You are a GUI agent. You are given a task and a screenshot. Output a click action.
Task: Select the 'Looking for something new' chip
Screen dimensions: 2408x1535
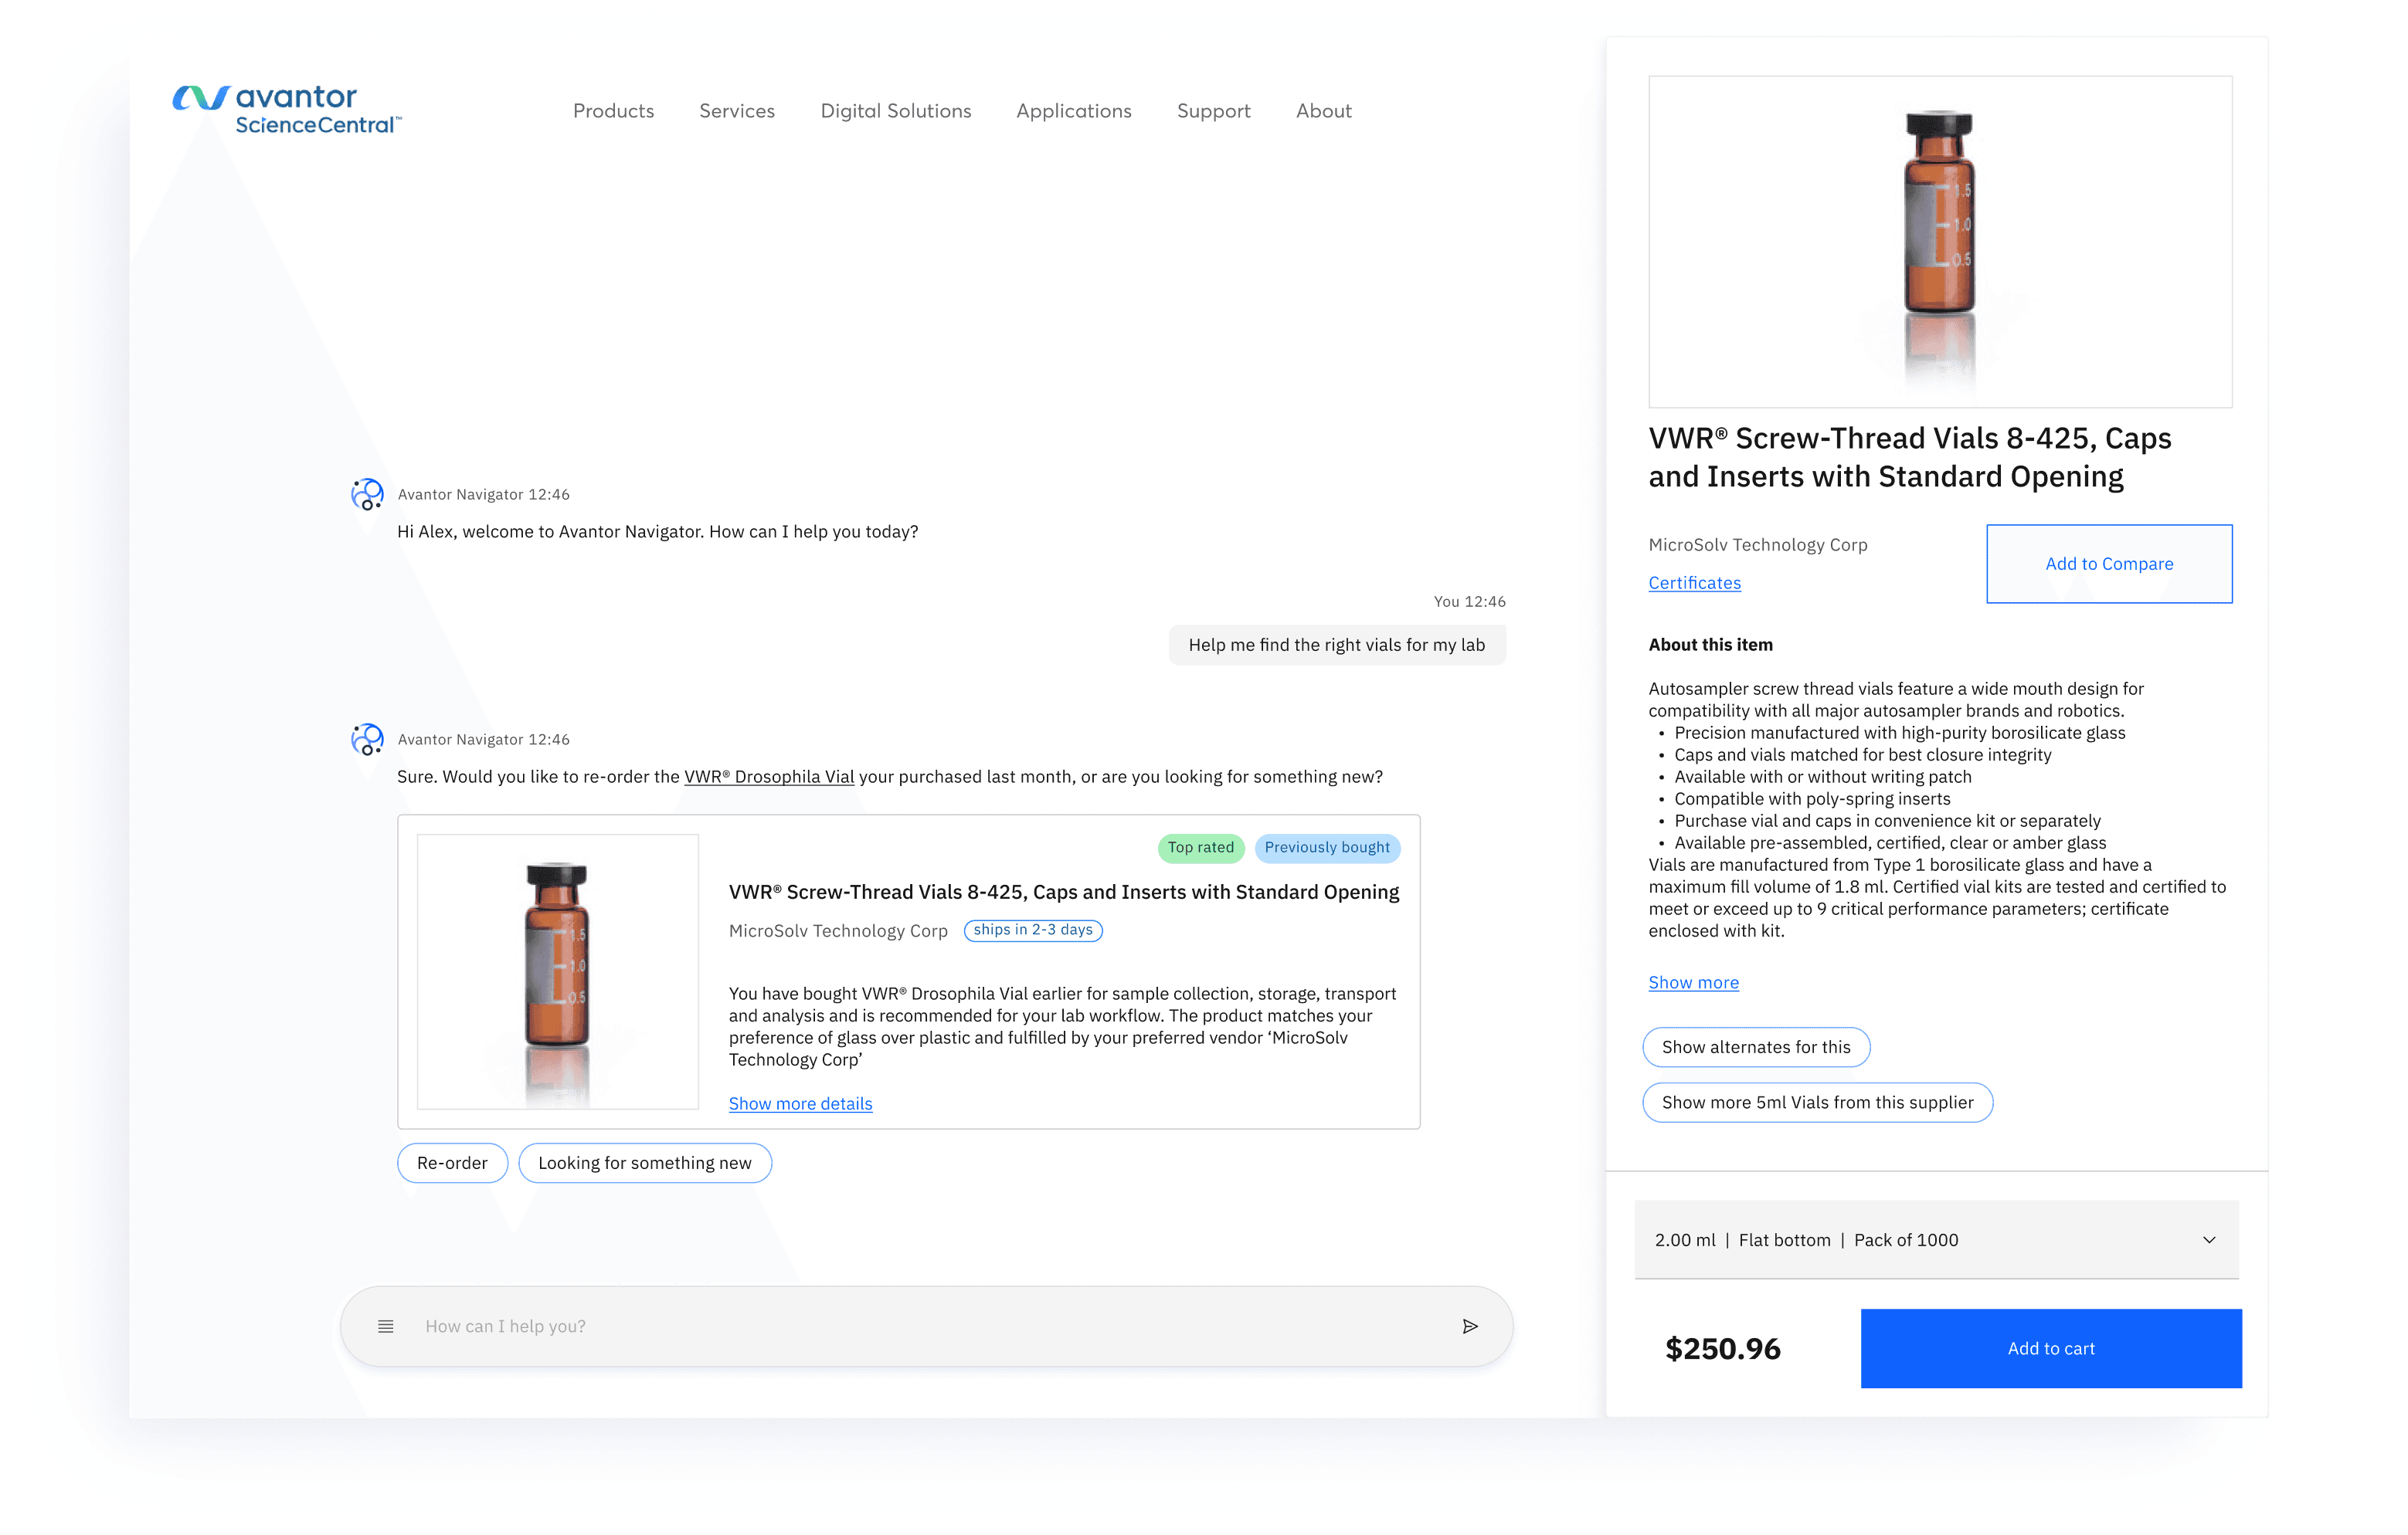point(644,1162)
